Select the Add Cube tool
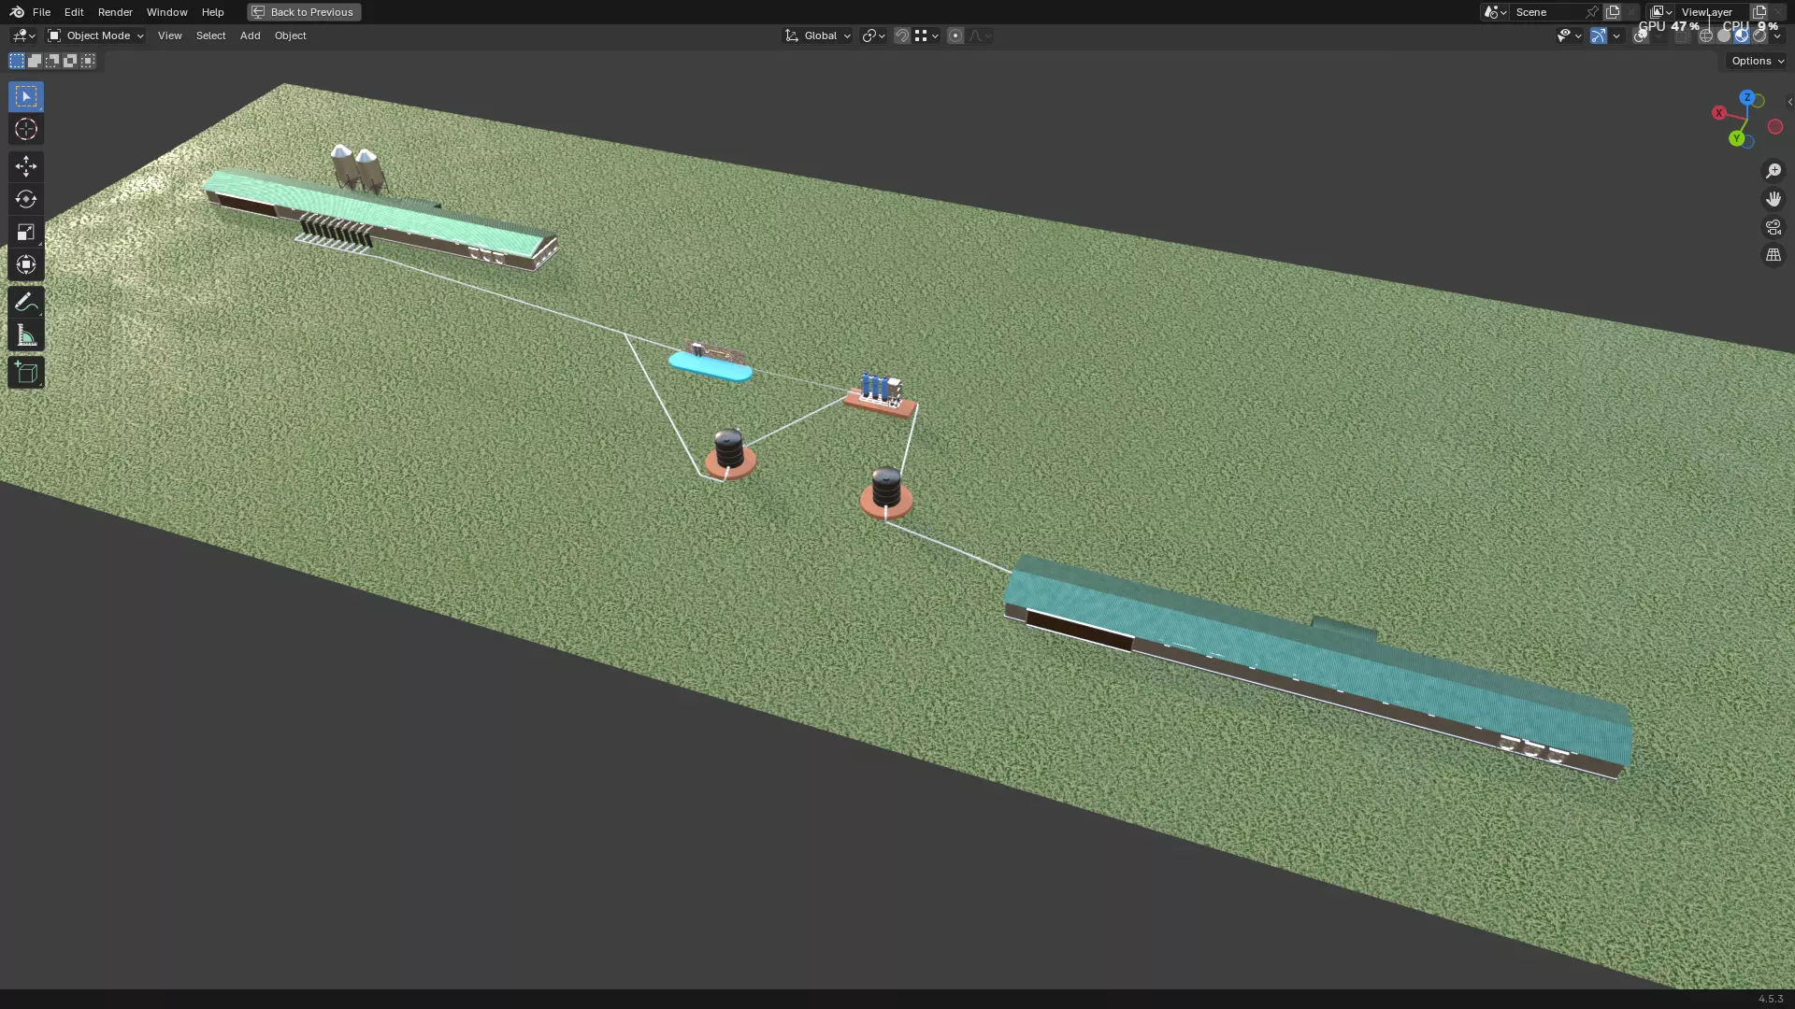Screen dimensions: 1795x1009 (26, 373)
